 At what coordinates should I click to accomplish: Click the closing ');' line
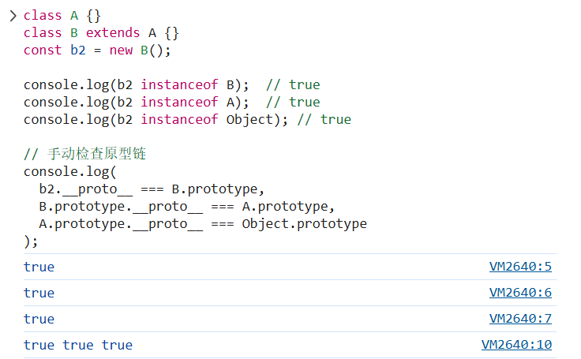pos(31,241)
